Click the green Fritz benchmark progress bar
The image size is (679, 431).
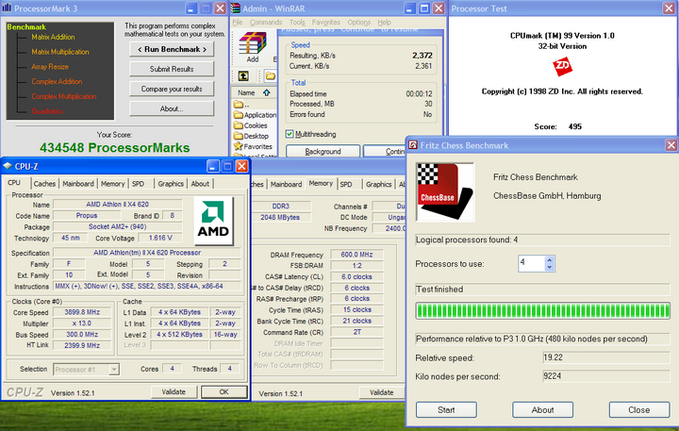pyautogui.click(x=542, y=310)
